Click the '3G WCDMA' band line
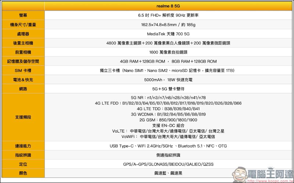 (x=168, y=114)
